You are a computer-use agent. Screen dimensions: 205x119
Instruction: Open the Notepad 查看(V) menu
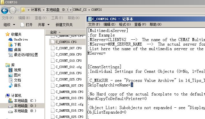pyautogui.click(x=140, y=24)
